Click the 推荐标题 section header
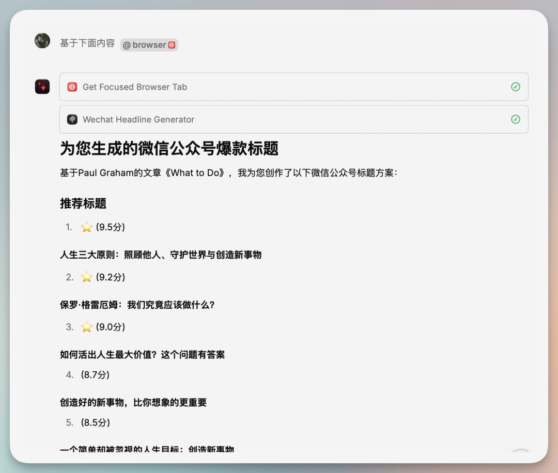 83,203
